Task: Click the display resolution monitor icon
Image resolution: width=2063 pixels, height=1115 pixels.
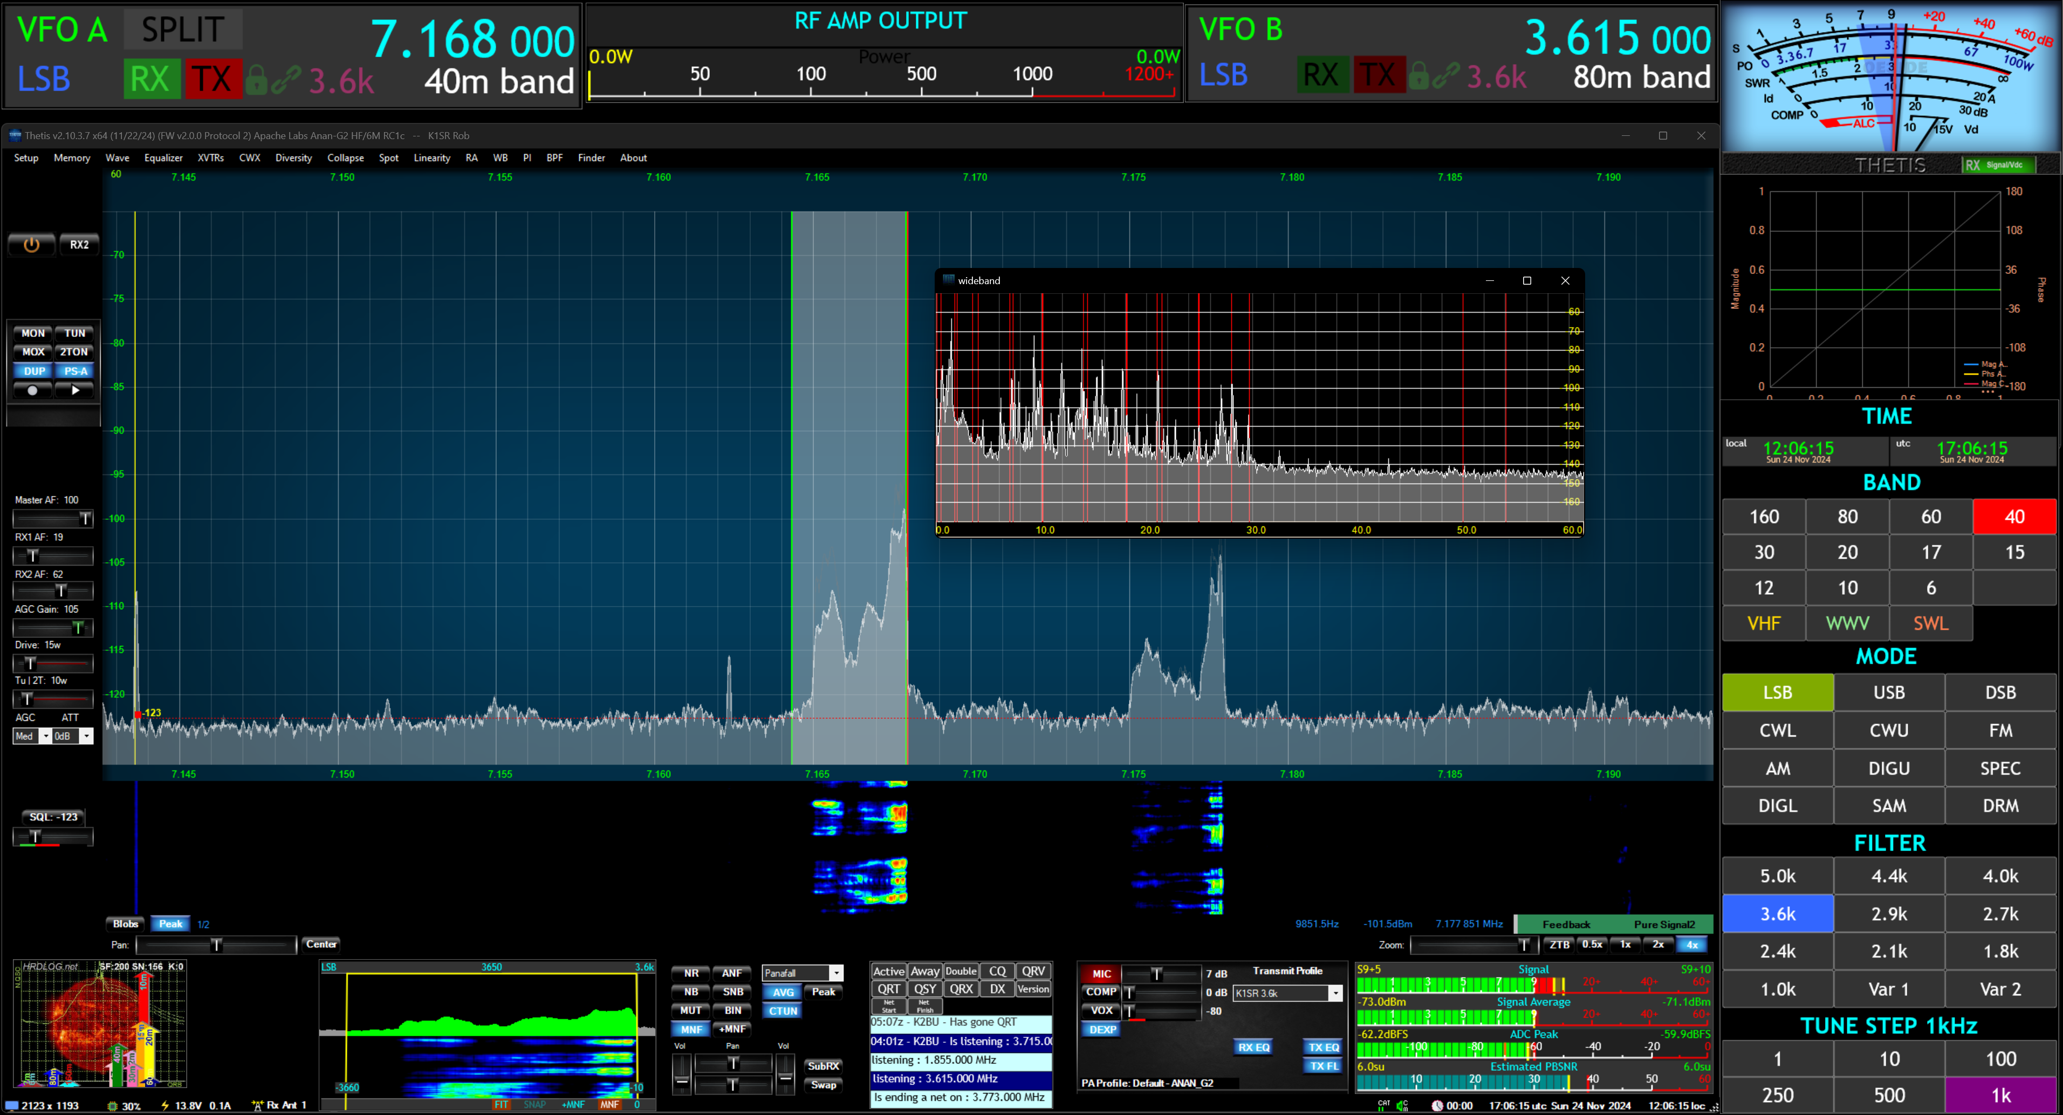Action: click(x=12, y=1105)
